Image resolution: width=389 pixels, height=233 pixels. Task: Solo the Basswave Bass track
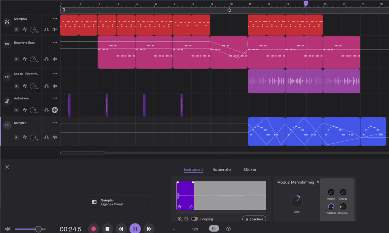(x=46, y=59)
